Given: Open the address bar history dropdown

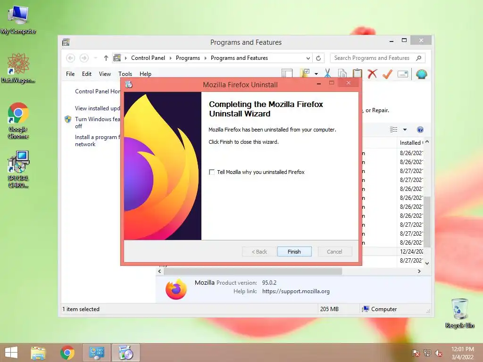Looking at the screenshot, I should click(308, 58).
